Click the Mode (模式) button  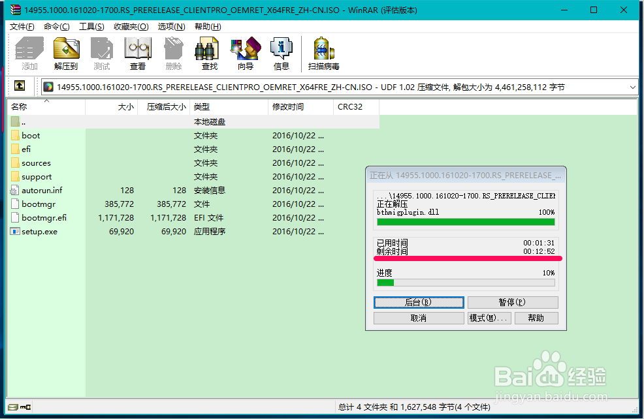point(489,318)
